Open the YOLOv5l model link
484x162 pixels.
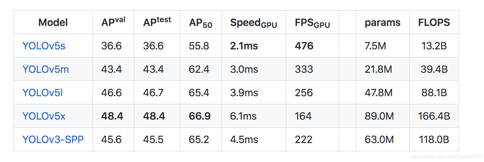(43, 93)
